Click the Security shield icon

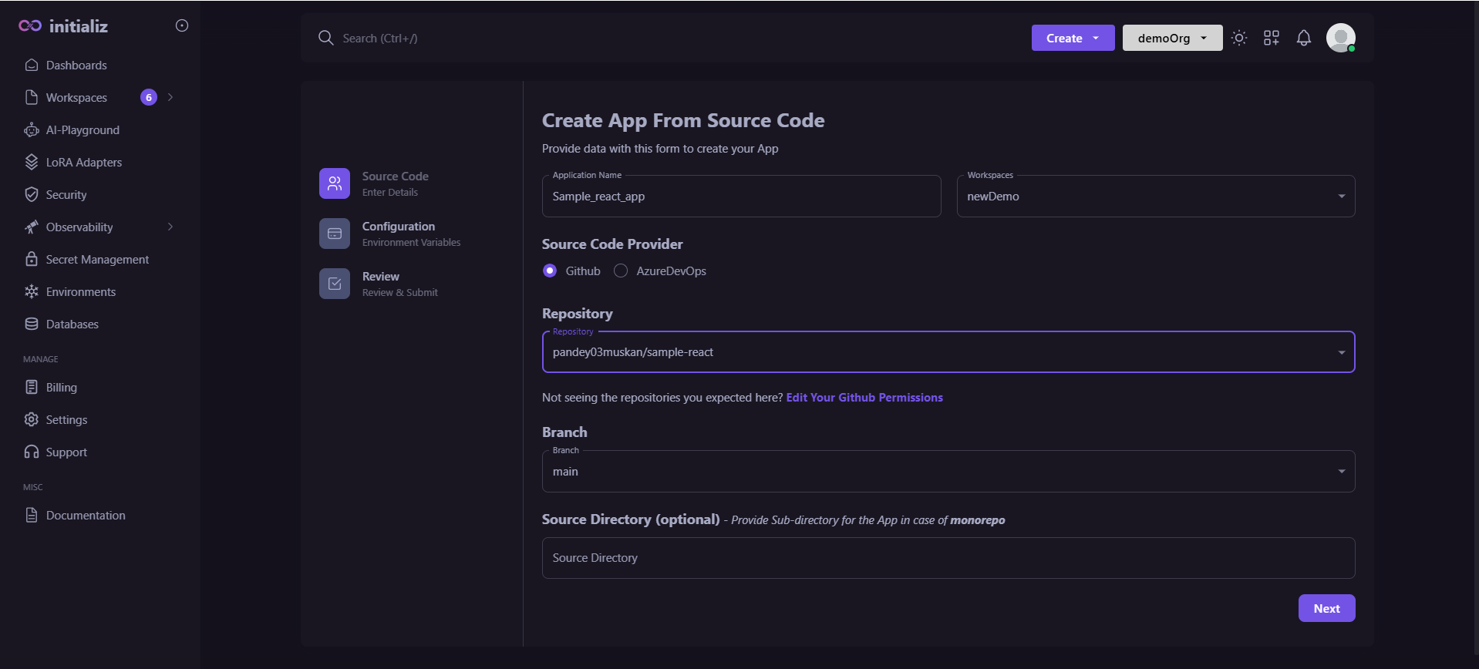pos(32,195)
